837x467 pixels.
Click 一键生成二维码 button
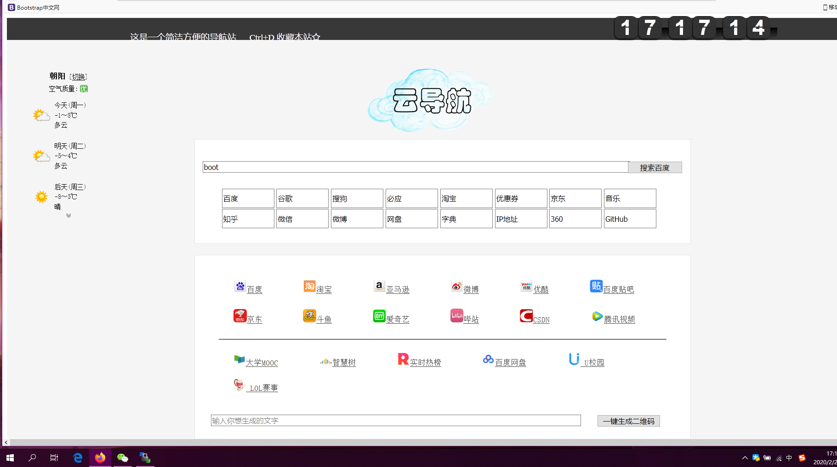[629, 421]
